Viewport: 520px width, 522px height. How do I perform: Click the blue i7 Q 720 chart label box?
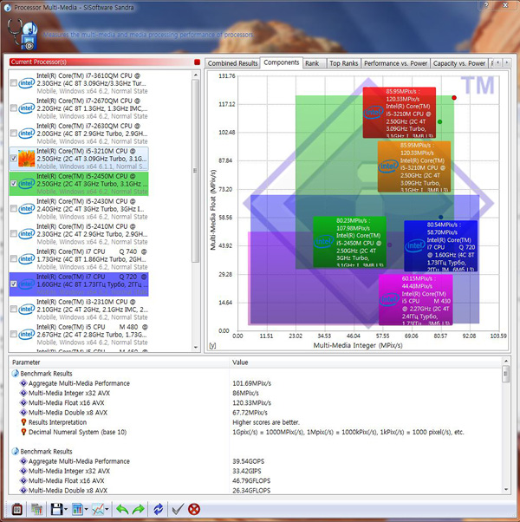pos(441,246)
